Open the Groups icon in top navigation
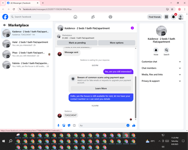The height and width of the screenshot is (150, 188). (111, 17)
